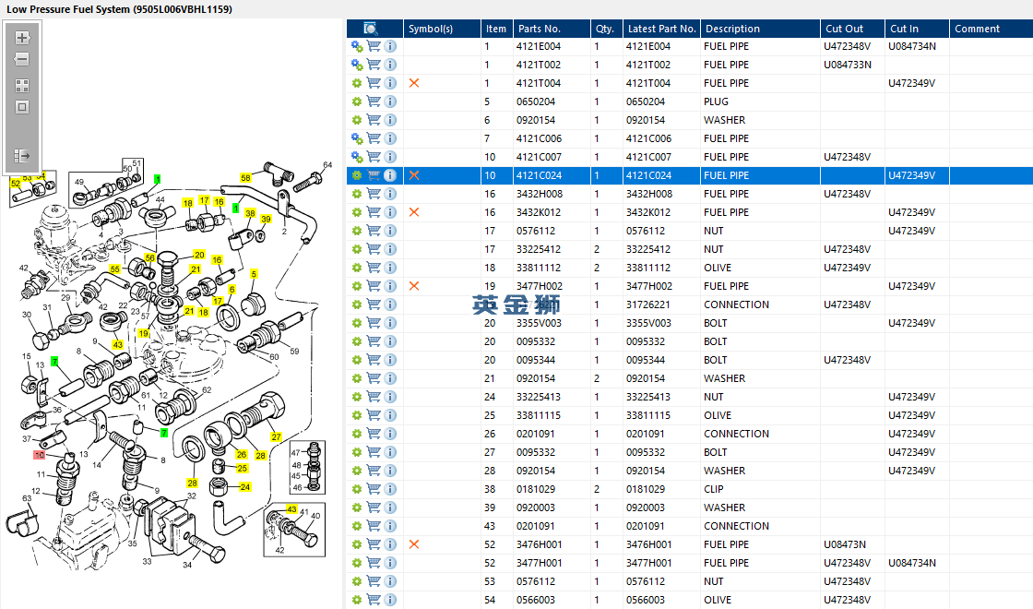
Task: Click the gear icon for part 4121E004
Action: pos(357,46)
